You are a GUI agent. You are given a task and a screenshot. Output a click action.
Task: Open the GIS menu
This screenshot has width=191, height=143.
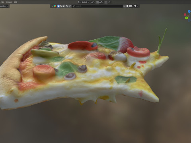pyautogui.click(x=16, y=2)
